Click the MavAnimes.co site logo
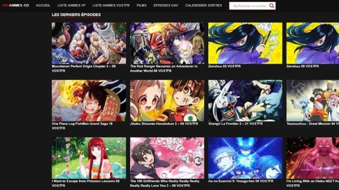This screenshot has width=339, height=190. coord(16,5)
